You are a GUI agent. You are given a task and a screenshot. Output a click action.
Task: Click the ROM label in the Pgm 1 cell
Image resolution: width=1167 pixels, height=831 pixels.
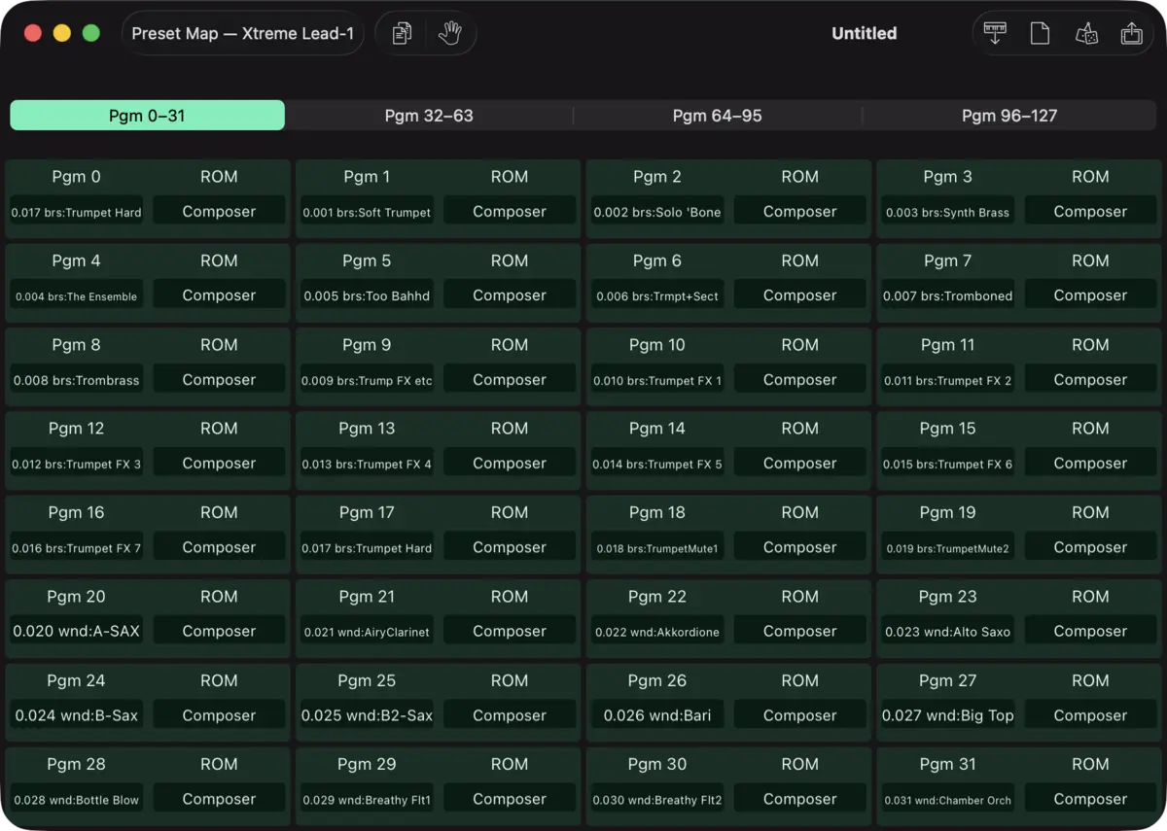pos(510,177)
